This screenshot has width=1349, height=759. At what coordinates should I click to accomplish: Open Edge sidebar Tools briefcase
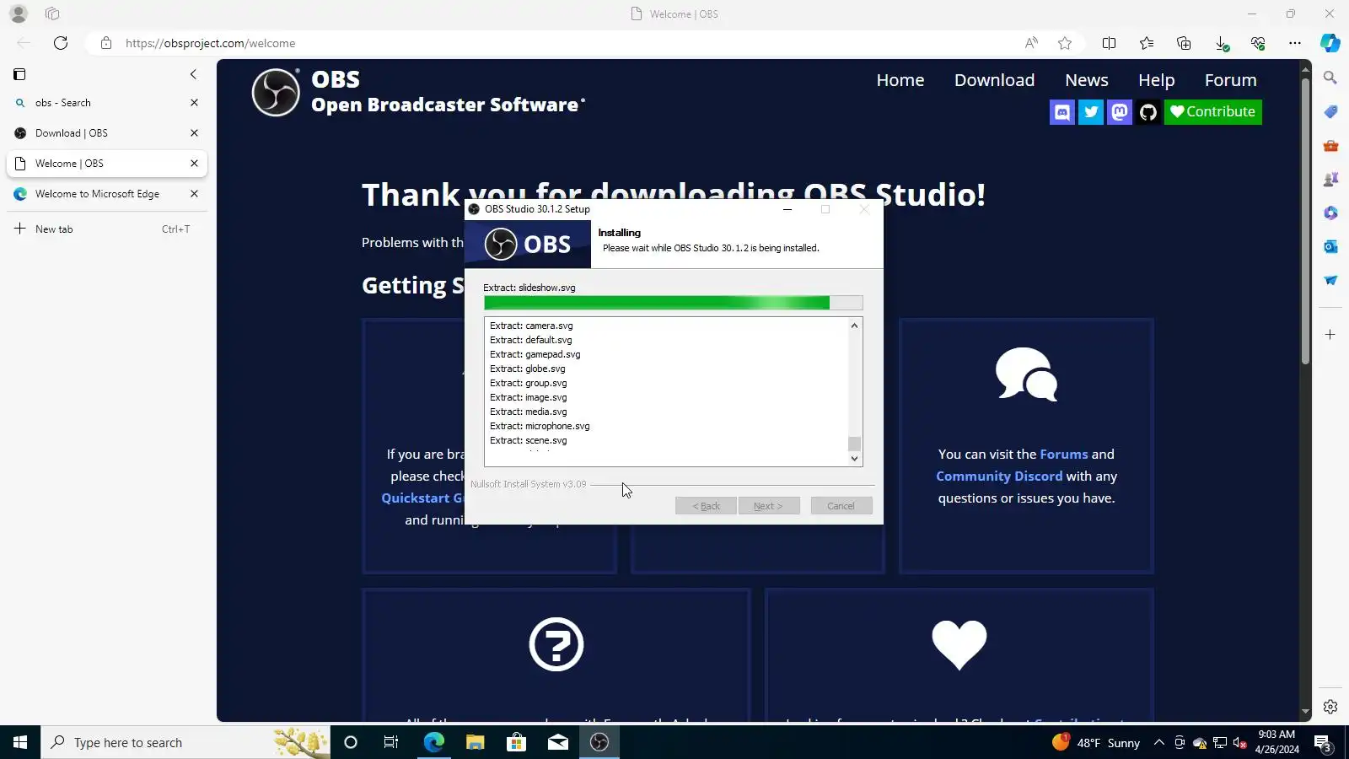click(1330, 145)
